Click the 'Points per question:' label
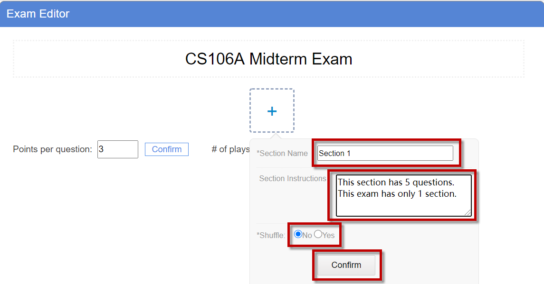The image size is (544, 284). (x=52, y=149)
